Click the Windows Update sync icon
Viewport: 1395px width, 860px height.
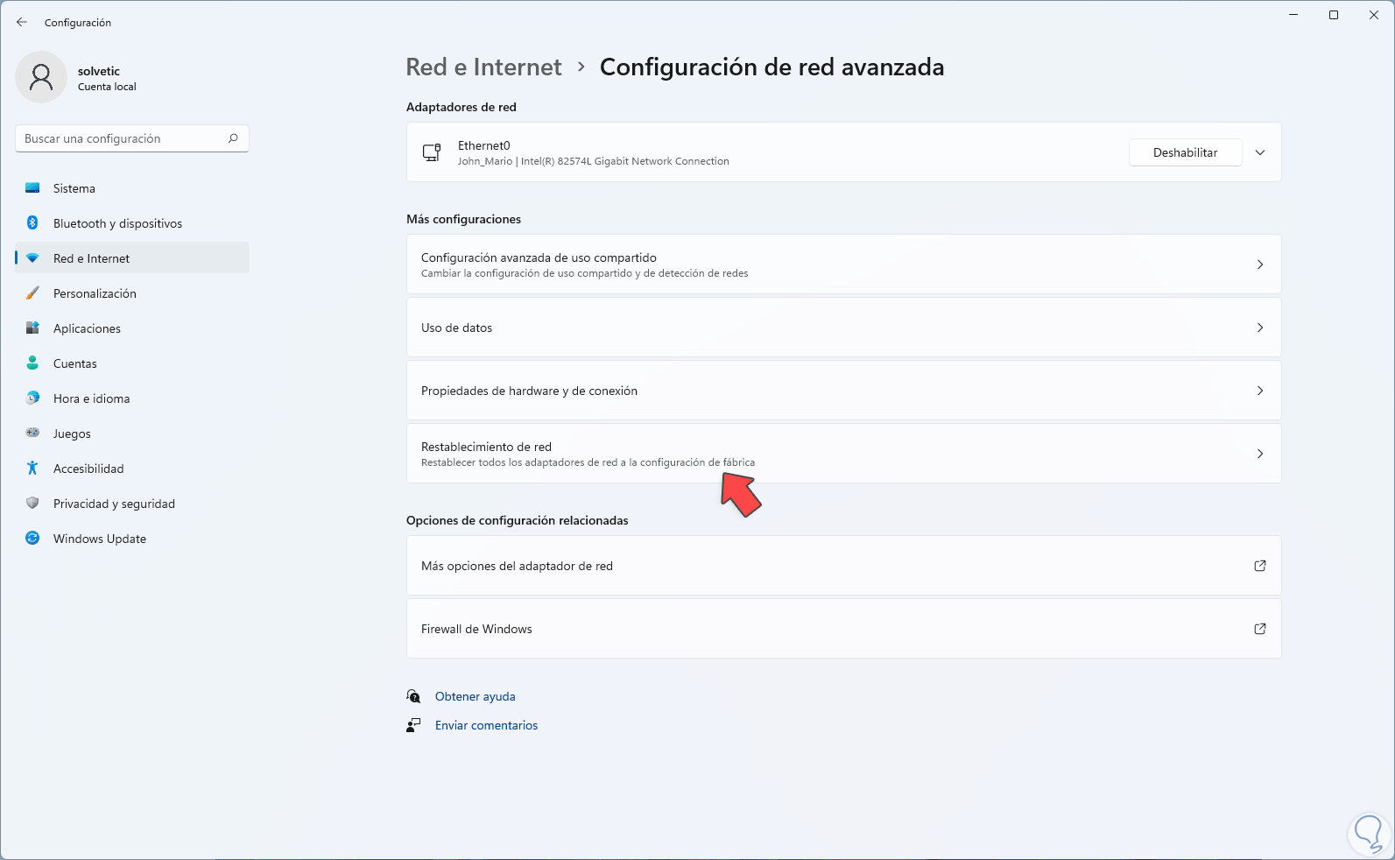[32, 539]
